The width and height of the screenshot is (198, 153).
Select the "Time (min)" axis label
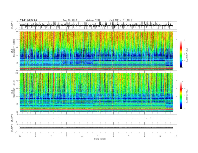click(x=100, y=139)
